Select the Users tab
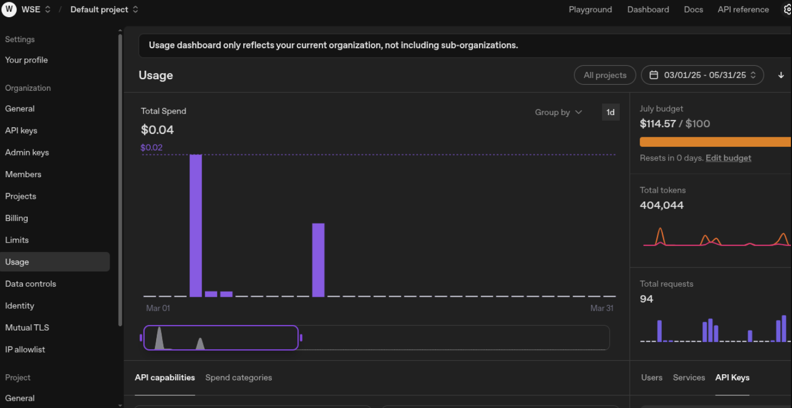This screenshot has width=792, height=408. coord(651,378)
